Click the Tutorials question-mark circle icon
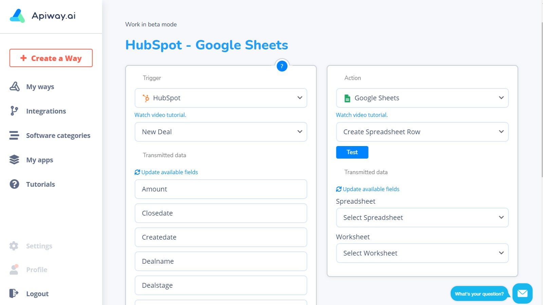This screenshot has height=305, width=543. (14, 184)
